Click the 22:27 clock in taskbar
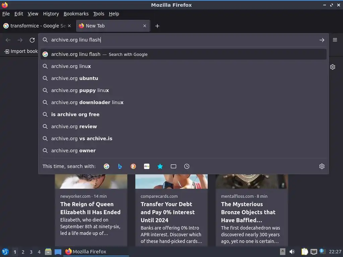Image resolution: width=343 pixels, height=257 pixels. click(x=335, y=252)
